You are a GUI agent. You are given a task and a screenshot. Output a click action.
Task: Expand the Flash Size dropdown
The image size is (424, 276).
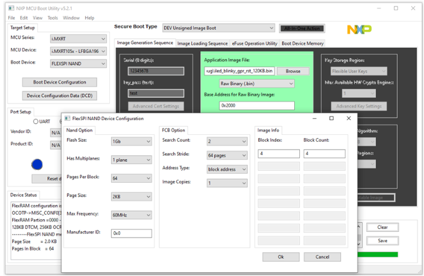point(131,141)
